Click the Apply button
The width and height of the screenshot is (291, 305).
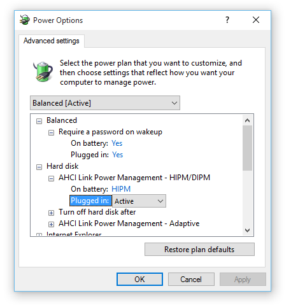click(x=243, y=280)
